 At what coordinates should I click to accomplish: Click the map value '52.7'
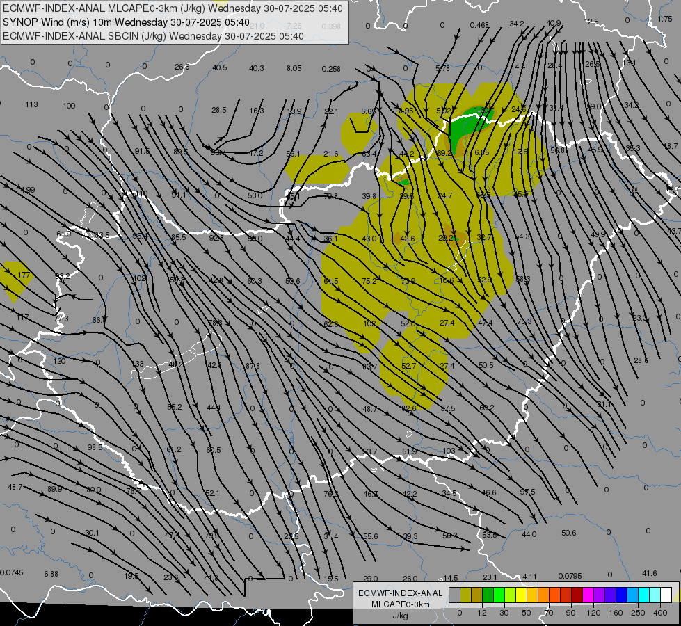[x=409, y=366]
